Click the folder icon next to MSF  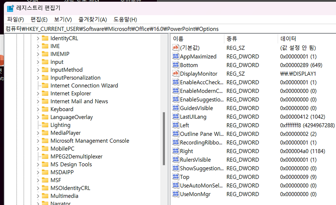[x=45, y=180]
